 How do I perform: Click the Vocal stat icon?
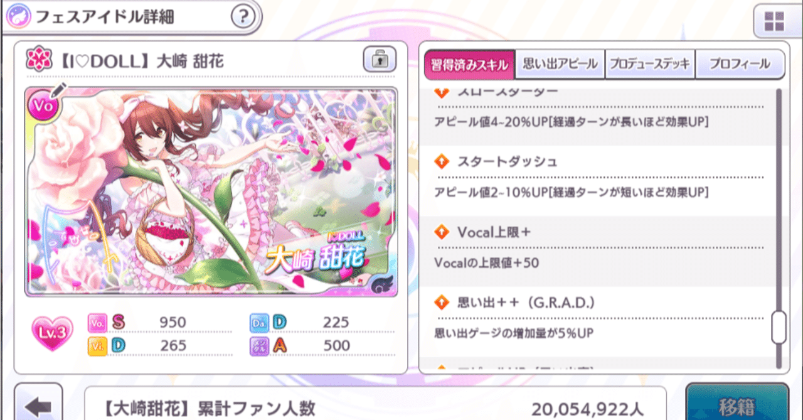coord(97,322)
